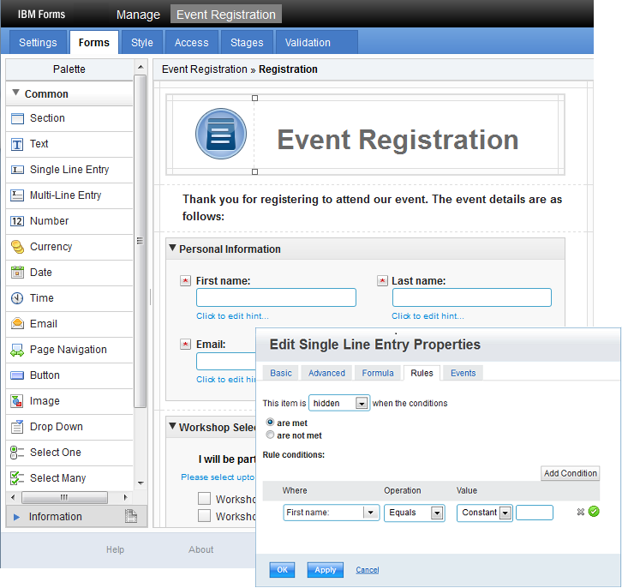Open the Stages tab

click(247, 42)
